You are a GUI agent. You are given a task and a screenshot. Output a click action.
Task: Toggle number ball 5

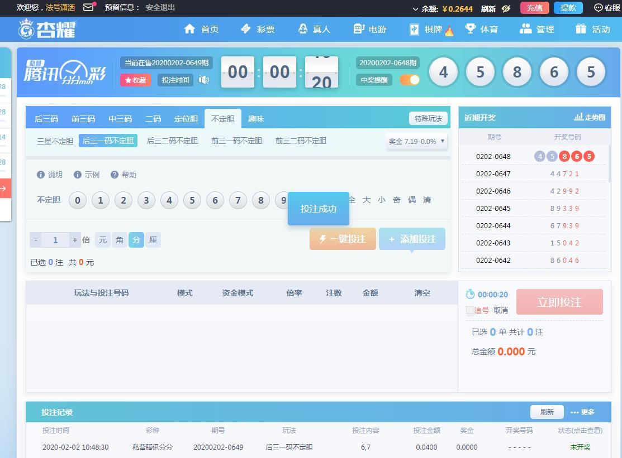pyautogui.click(x=192, y=200)
